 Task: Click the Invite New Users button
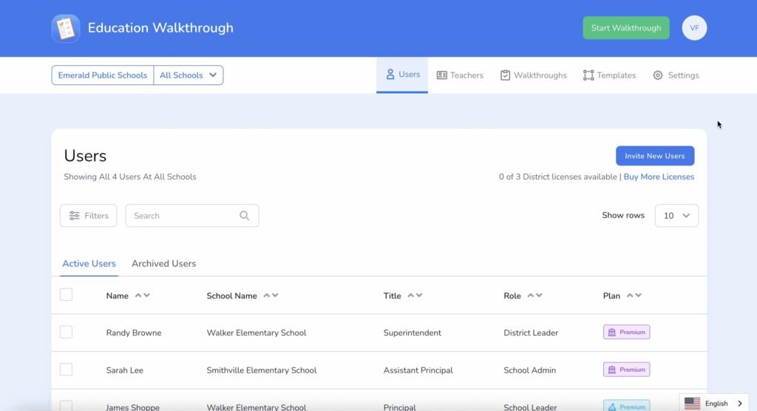pos(654,156)
